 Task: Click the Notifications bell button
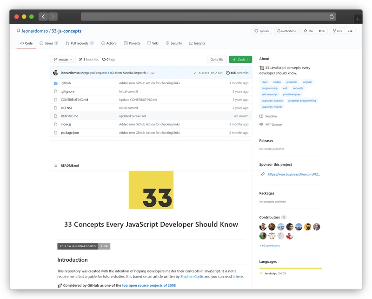[x=286, y=31]
